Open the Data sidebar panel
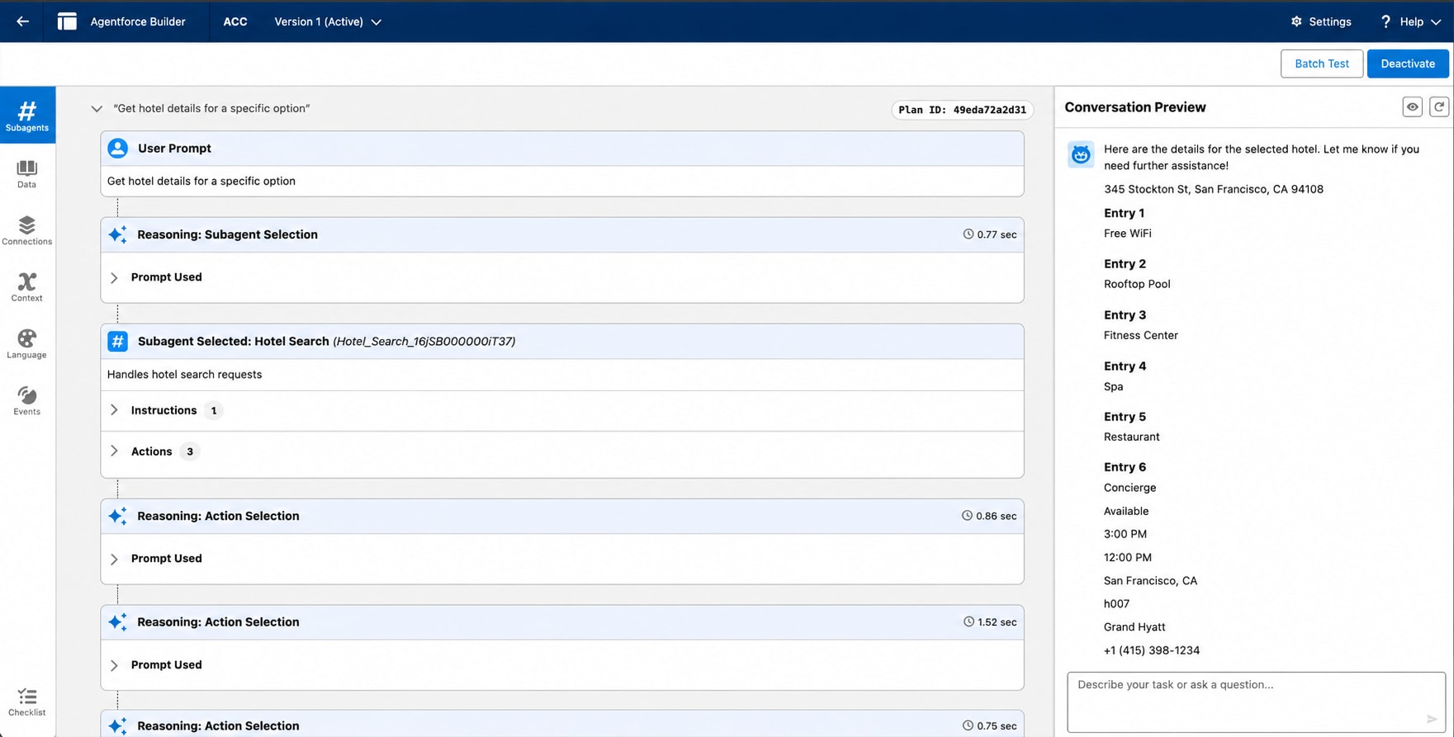Screen dimensions: 1454x737 point(27,174)
